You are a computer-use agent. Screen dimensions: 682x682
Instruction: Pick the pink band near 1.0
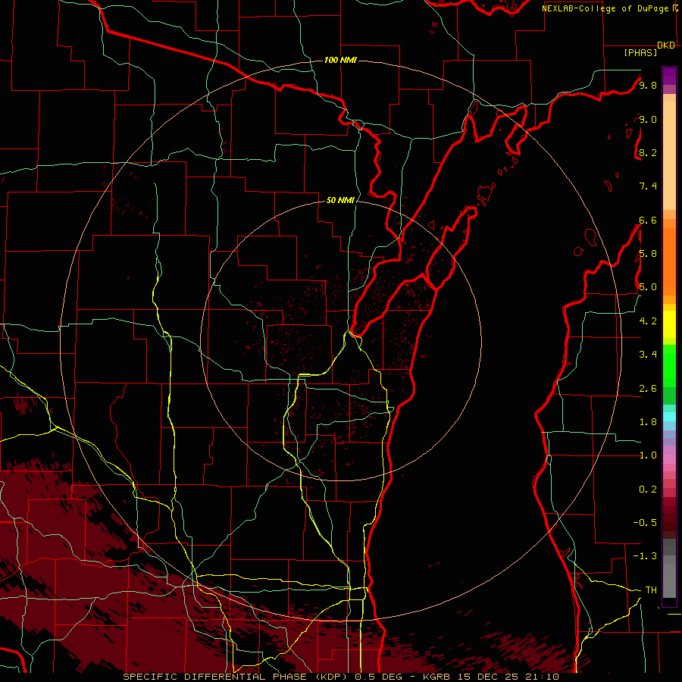669,459
